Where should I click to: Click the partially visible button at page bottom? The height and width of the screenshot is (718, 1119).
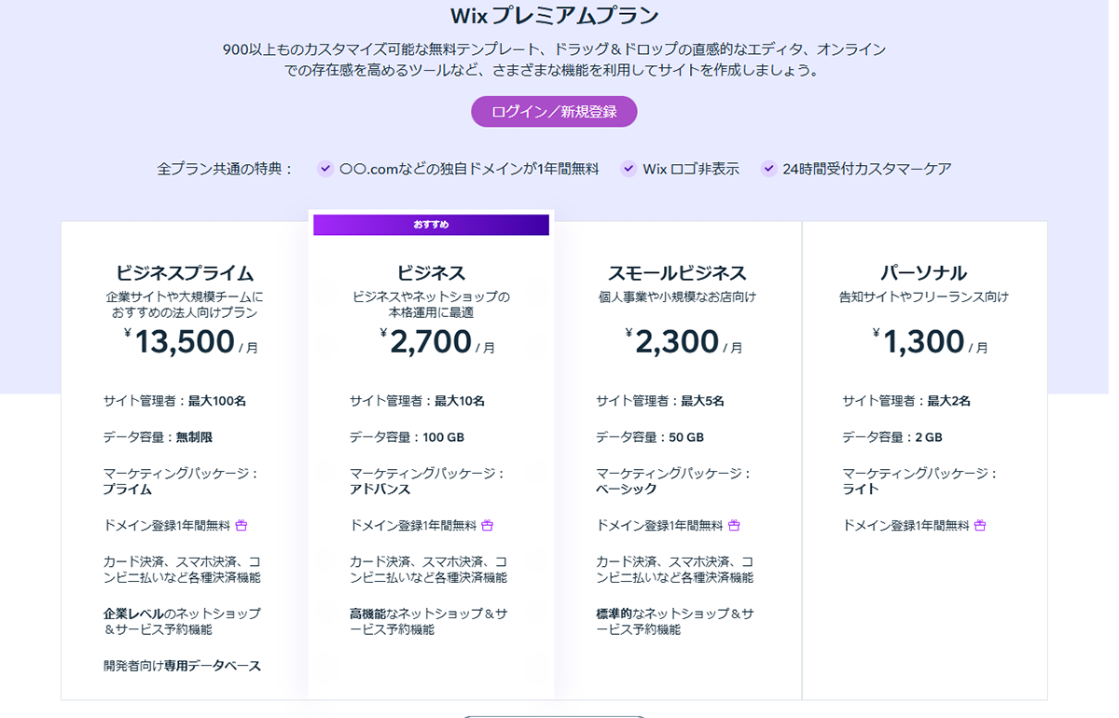coord(554,716)
